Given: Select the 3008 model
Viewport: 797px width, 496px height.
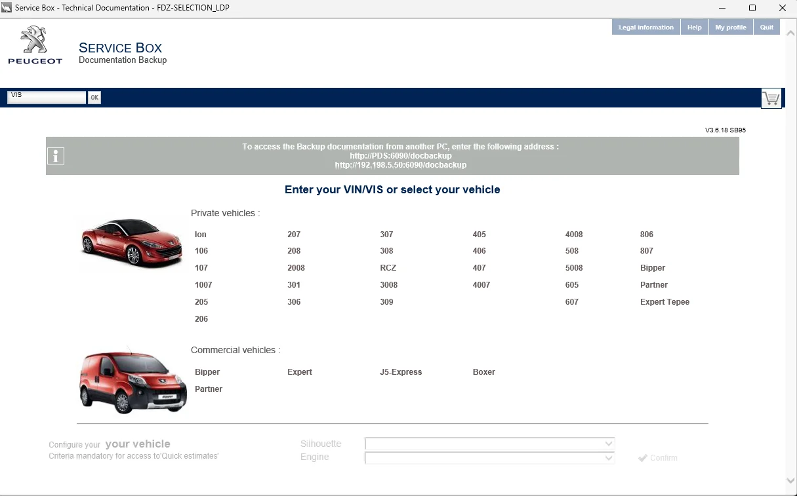Looking at the screenshot, I should [x=388, y=285].
